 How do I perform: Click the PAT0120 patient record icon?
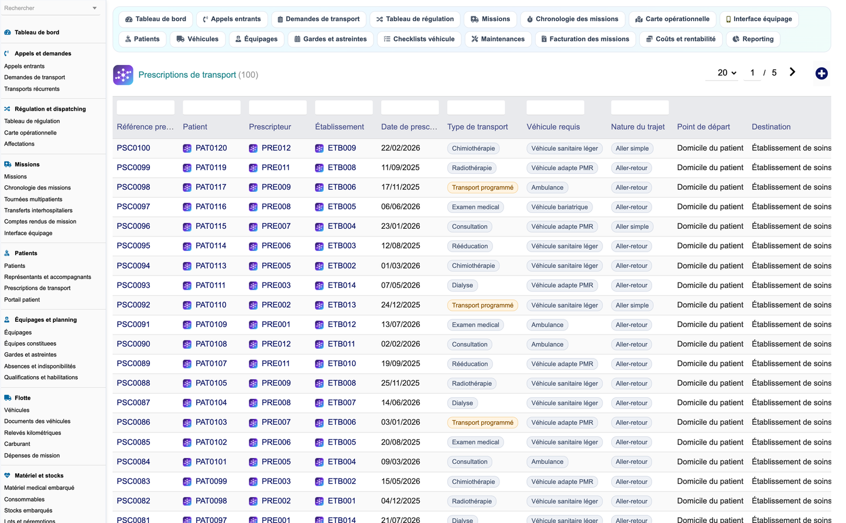187,149
